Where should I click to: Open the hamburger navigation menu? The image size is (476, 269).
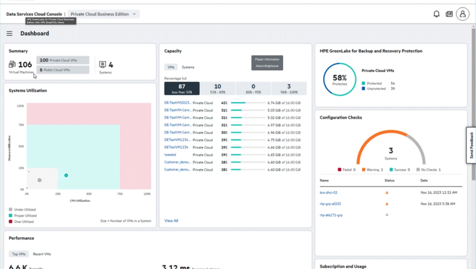(x=9, y=34)
